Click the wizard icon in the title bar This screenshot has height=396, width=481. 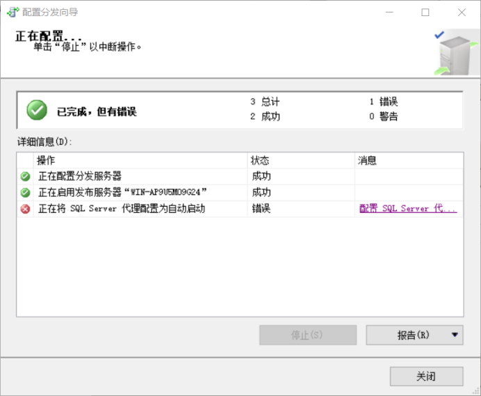(13, 12)
